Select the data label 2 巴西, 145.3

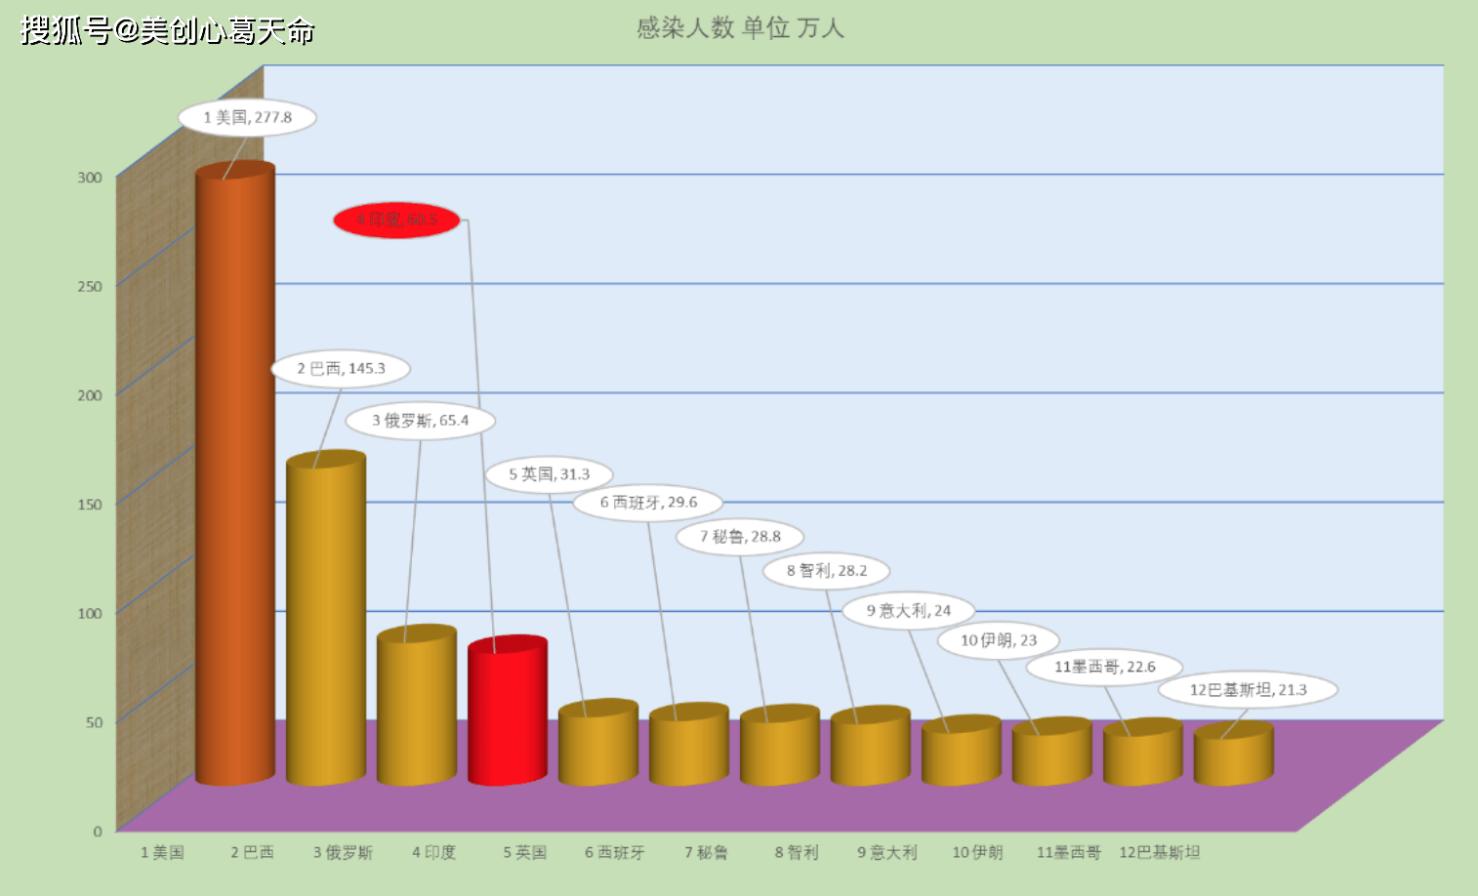click(x=341, y=369)
